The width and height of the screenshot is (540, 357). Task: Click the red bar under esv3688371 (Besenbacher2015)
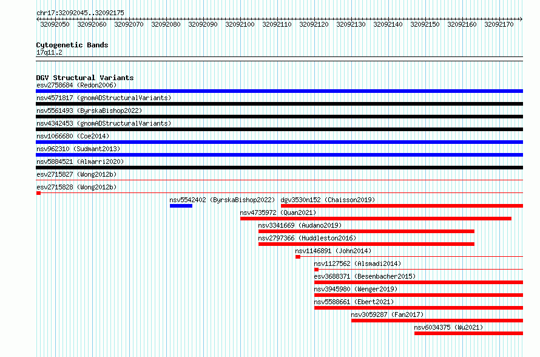pyautogui.click(x=419, y=282)
